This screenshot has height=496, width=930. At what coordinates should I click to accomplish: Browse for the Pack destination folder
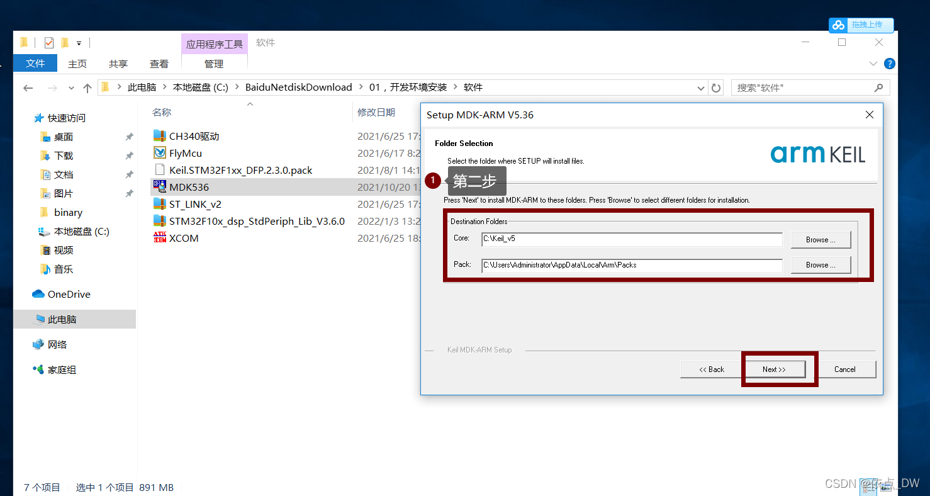coord(821,265)
